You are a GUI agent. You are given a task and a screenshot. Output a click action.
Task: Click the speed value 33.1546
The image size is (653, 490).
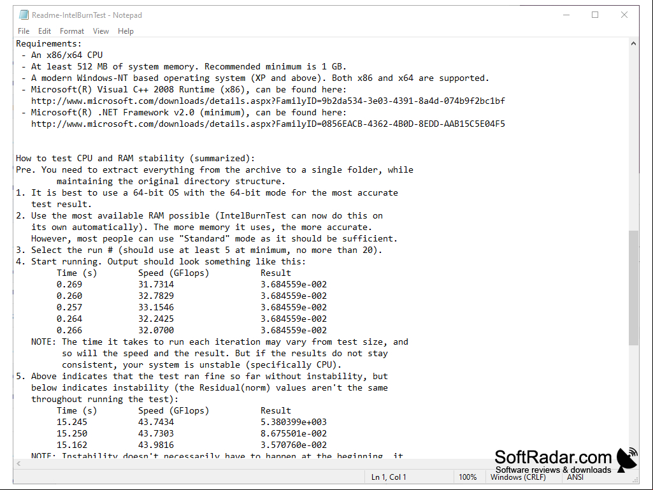pos(156,308)
